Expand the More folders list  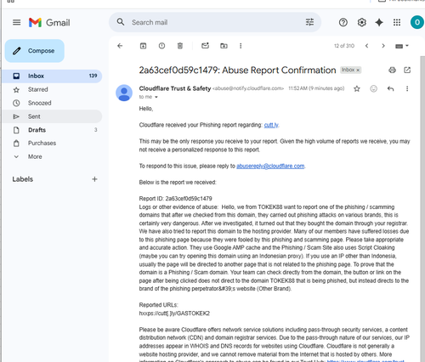pyautogui.click(x=52, y=156)
